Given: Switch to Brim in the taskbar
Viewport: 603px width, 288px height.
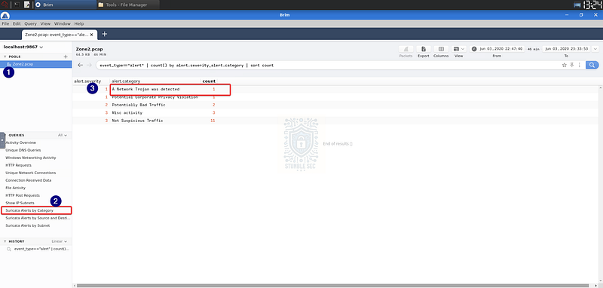Looking at the screenshot, I should point(65,5).
